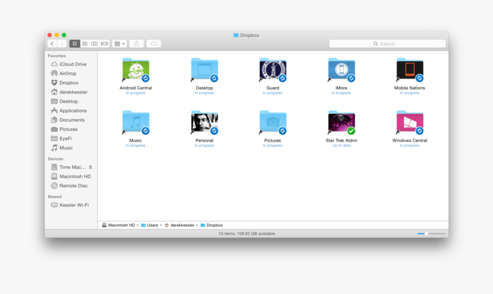The image size is (493, 294).
Task: Switch to column view
Action: [94, 44]
